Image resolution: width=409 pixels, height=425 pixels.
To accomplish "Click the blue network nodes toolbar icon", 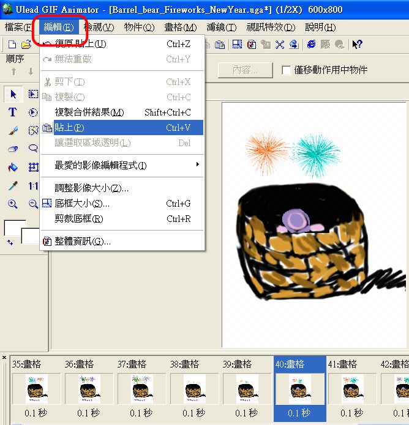I will pos(280,44).
